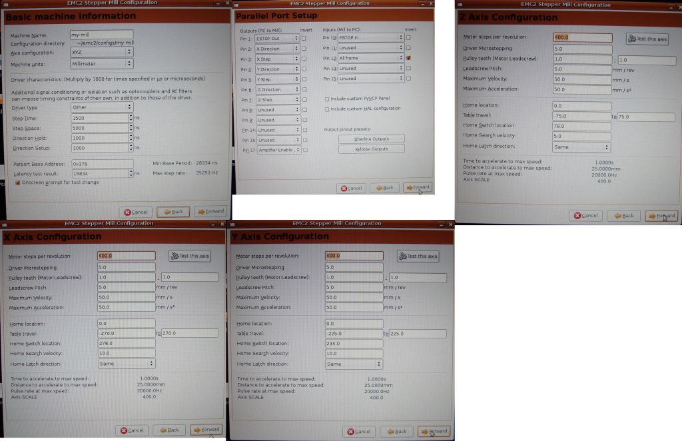Screen dimensions: 682x441
Task: Open Pin 1 ESTOP Out dropdown
Action: tap(278, 38)
